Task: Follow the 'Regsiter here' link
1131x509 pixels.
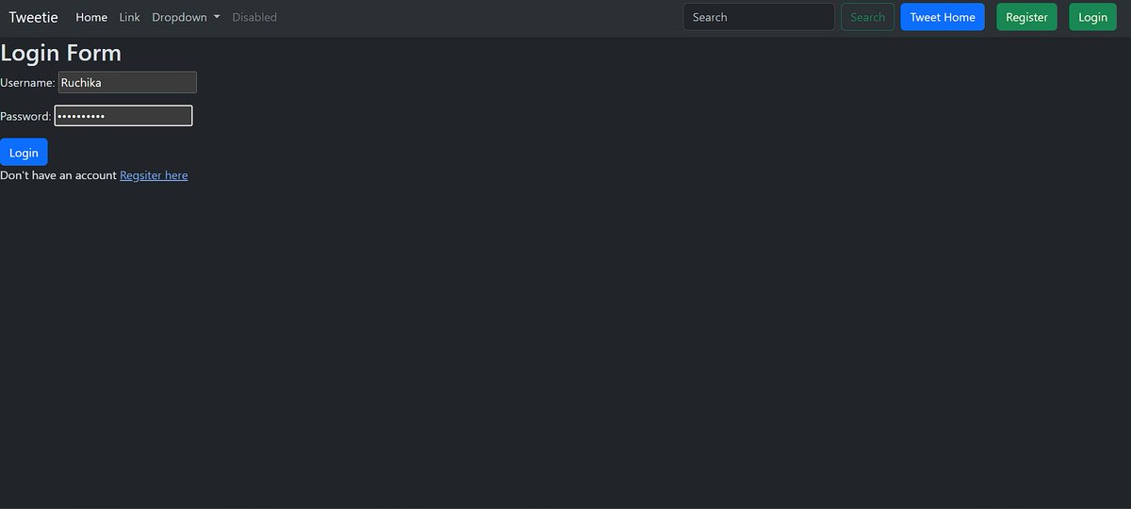Action: (154, 175)
